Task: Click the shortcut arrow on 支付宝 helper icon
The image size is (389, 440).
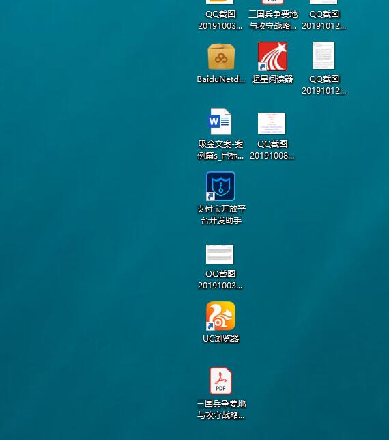Action: [x=210, y=197]
